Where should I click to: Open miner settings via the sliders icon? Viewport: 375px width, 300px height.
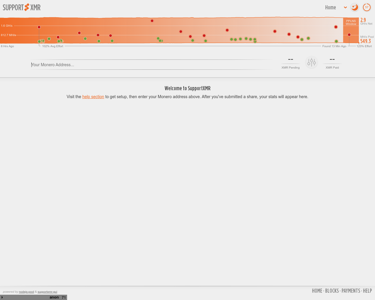click(311, 62)
